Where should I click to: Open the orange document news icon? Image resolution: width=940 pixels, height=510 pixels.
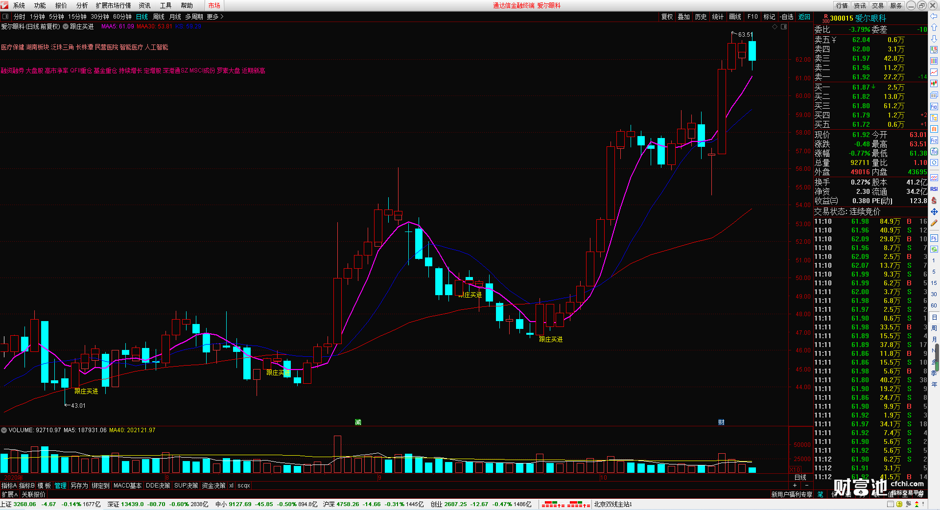pos(934,129)
